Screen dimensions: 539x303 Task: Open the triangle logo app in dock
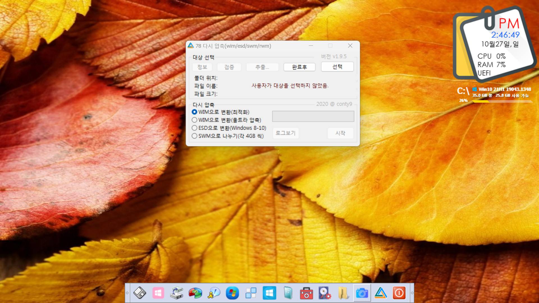click(x=380, y=293)
